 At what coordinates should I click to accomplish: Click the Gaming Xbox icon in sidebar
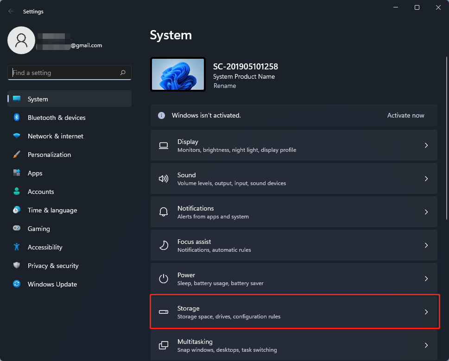click(x=16, y=229)
